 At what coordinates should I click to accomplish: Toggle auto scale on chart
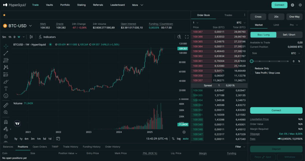(x=186, y=139)
